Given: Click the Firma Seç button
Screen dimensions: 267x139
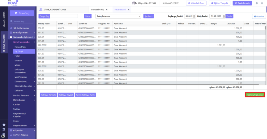Looking at the screenshot, I should click(22, 13).
